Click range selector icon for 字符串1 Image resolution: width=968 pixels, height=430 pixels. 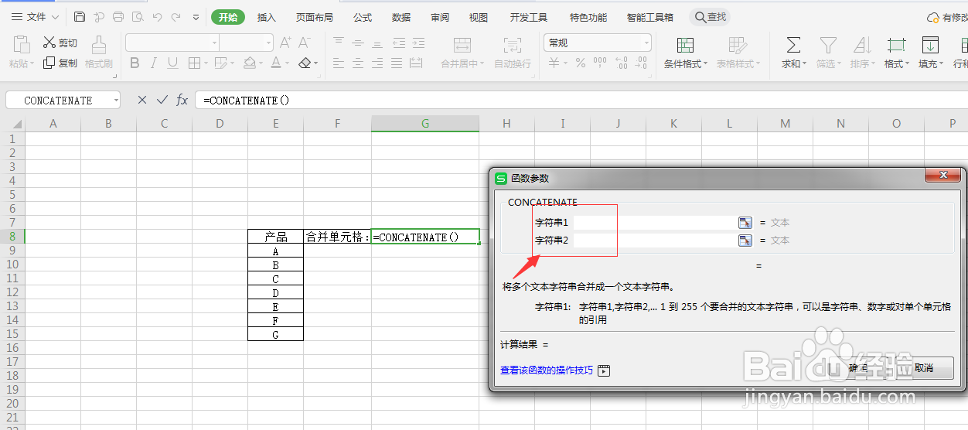click(x=745, y=223)
